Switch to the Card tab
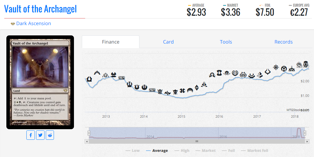Screen dimensions: 314x157 click(168, 42)
